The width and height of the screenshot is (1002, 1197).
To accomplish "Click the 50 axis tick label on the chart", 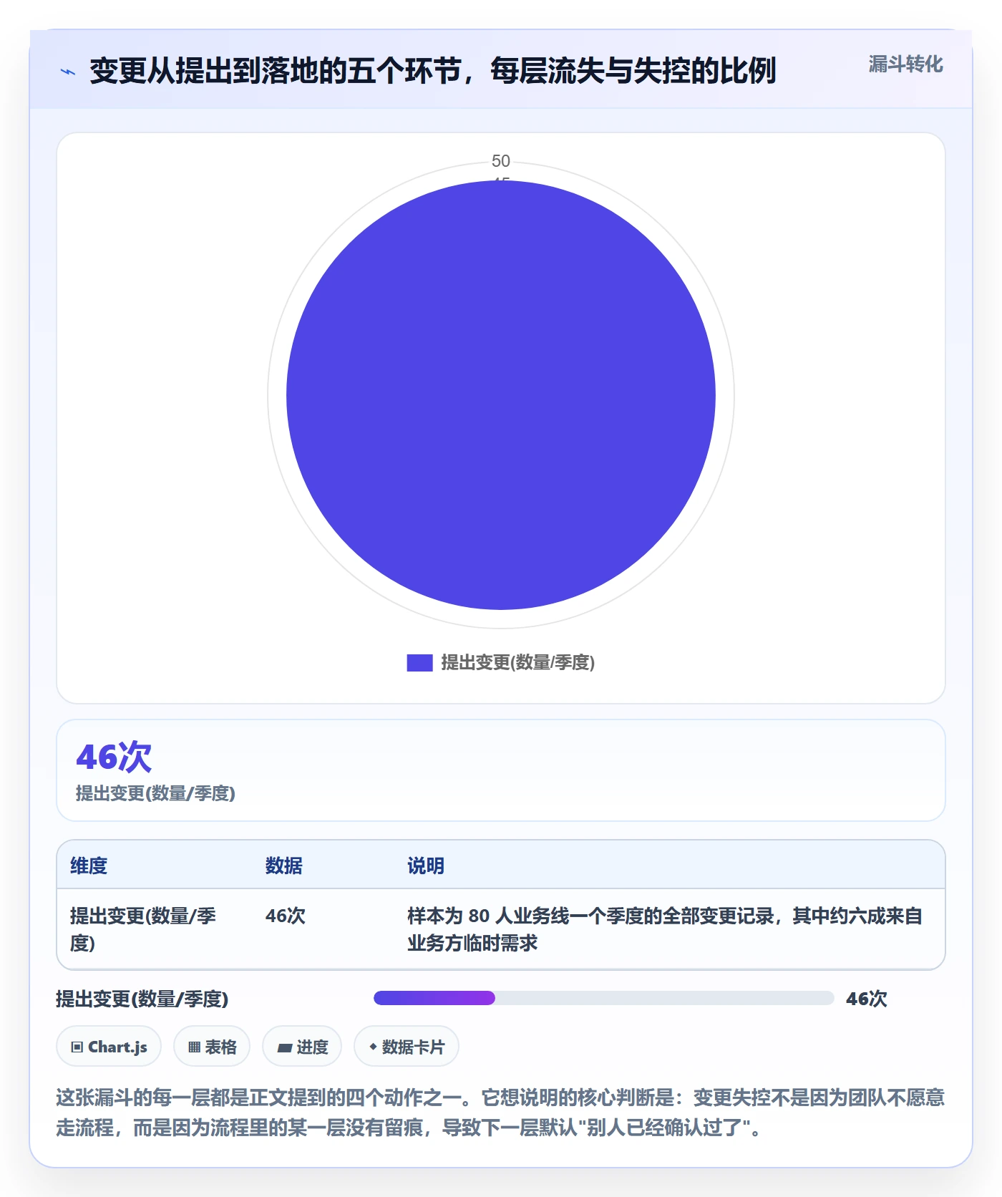I will pos(501,161).
